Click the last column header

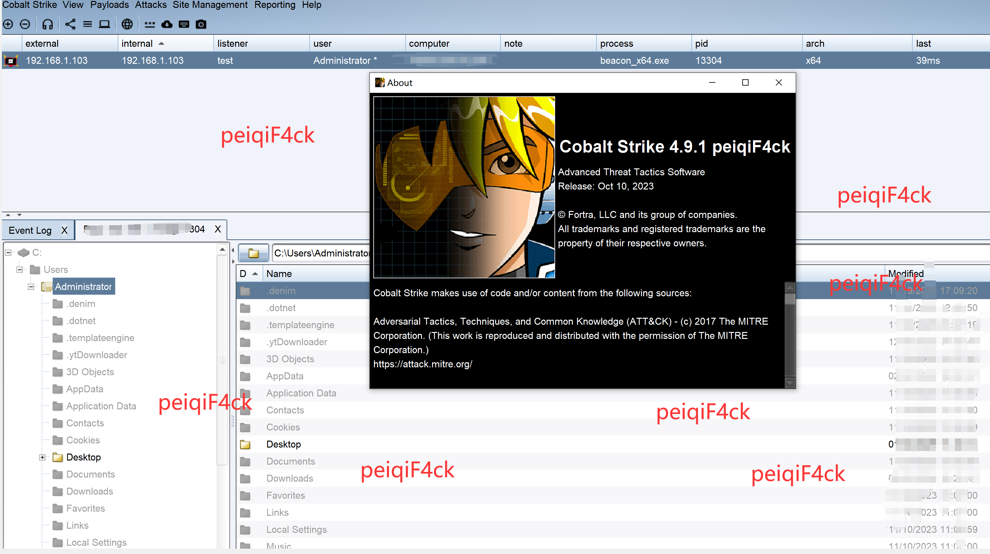(x=951, y=44)
